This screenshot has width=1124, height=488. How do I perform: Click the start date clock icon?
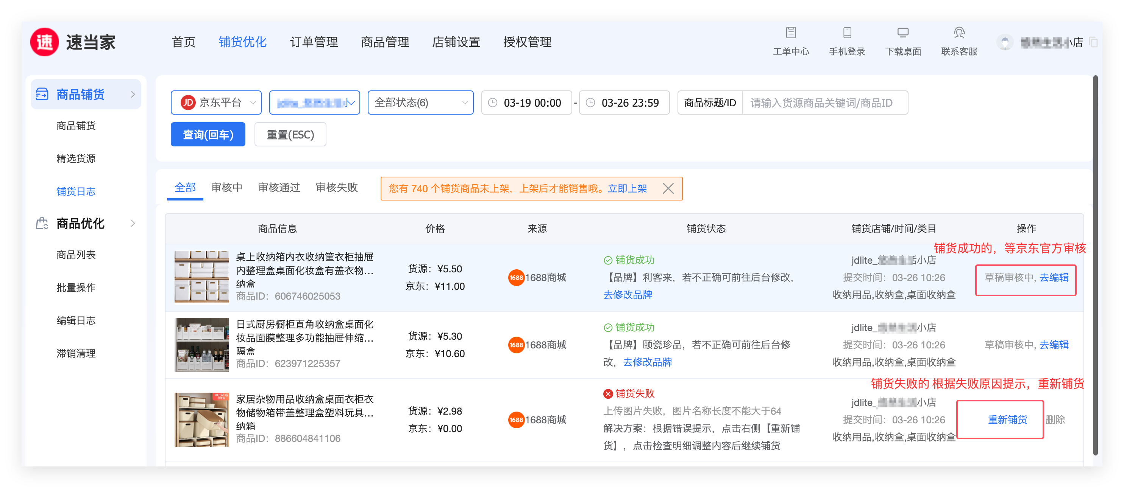(x=493, y=103)
